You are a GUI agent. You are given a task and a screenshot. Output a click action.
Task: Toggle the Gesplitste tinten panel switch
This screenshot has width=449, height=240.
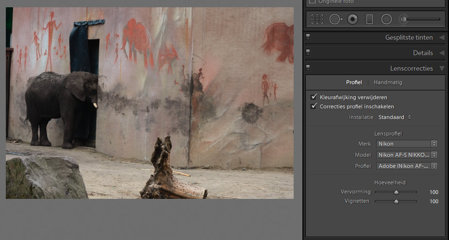pyautogui.click(x=308, y=37)
